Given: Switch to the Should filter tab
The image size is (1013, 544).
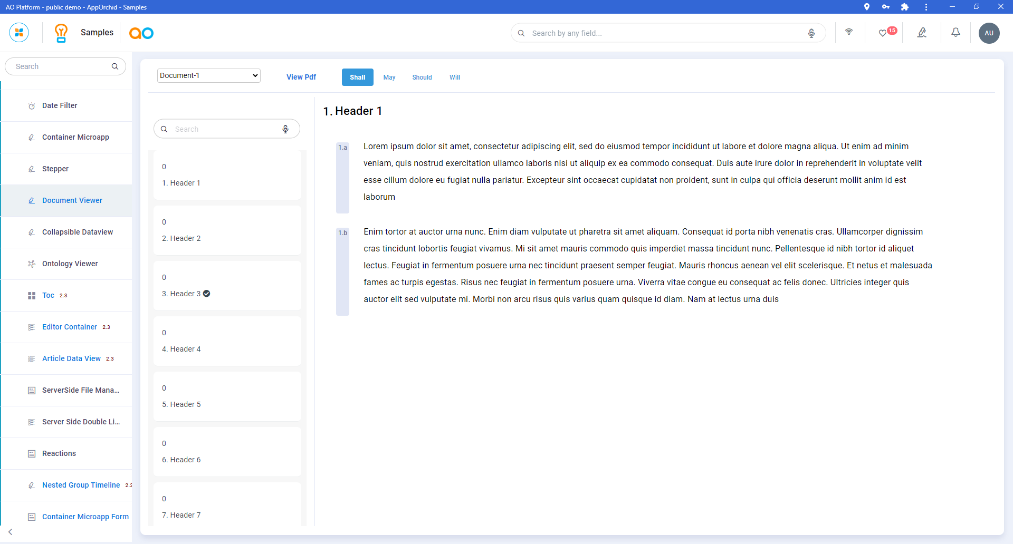Looking at the screenshot, I should click(422, 77).
